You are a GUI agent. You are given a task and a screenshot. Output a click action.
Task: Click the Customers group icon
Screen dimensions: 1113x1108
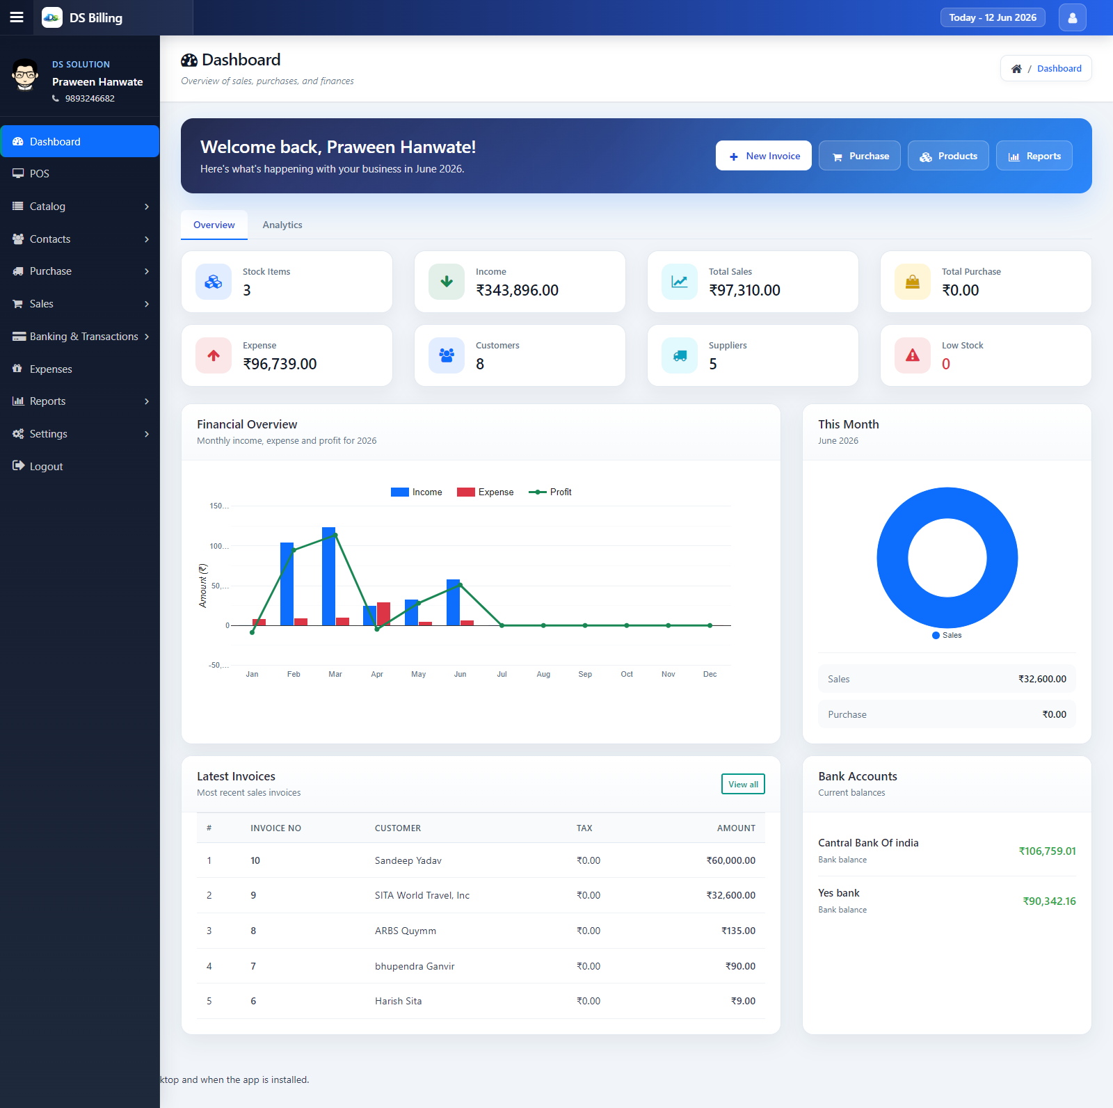point(447,355)
